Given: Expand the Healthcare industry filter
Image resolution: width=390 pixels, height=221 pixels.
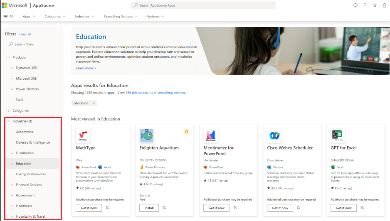Looking at the screenshot, I should coord(12,206).
